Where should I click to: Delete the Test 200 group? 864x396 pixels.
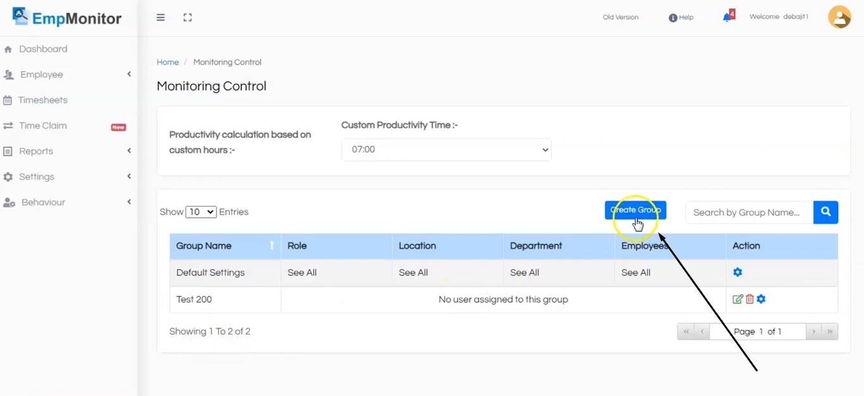pos(749,299)
